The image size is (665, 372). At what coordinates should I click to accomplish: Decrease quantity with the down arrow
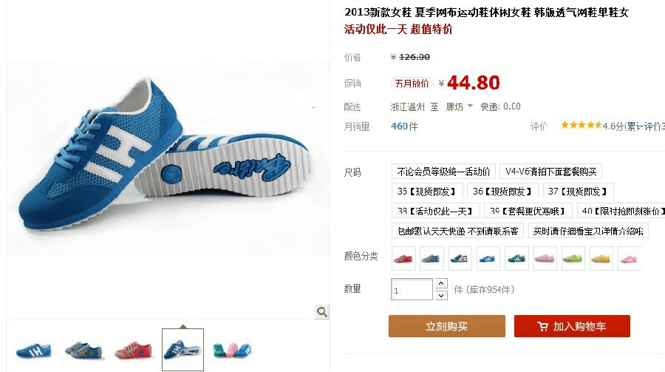tap(441, 295)
